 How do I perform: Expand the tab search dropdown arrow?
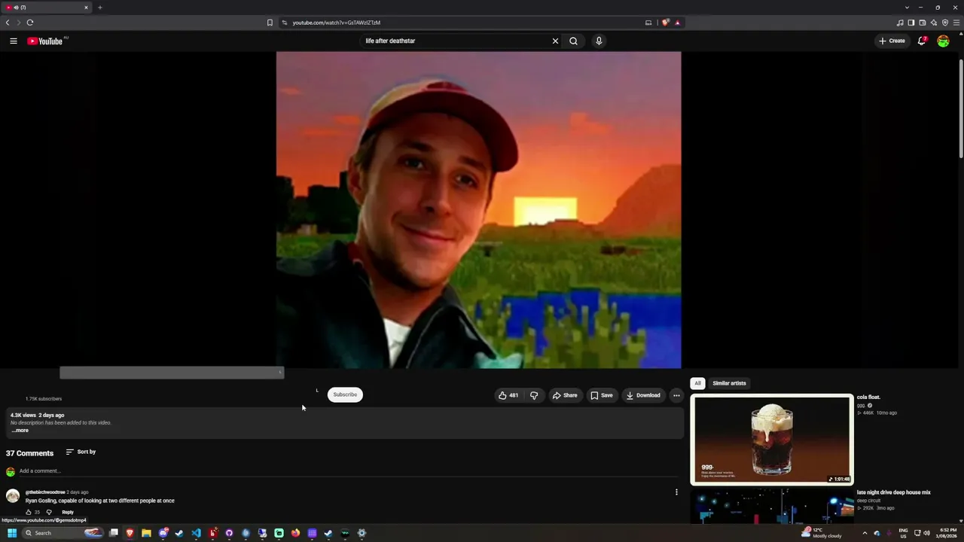[907, 8]
